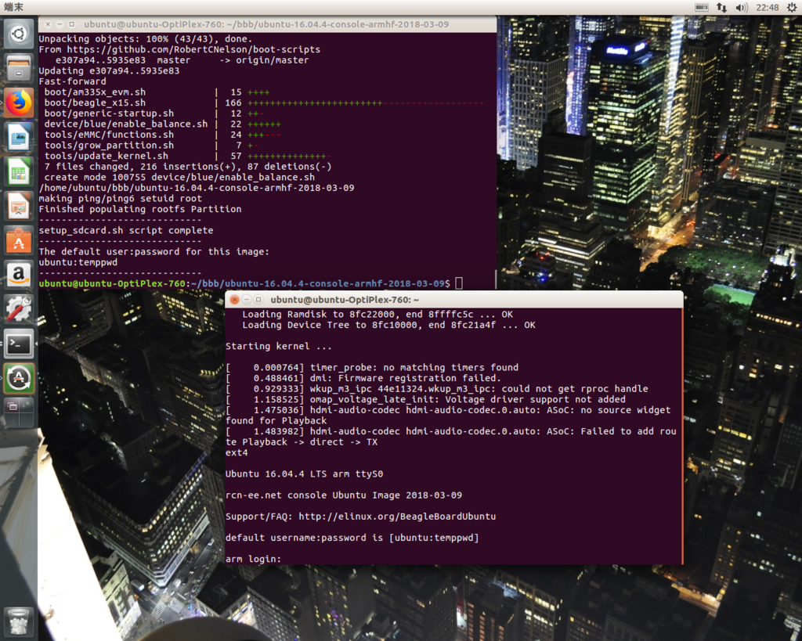The image size is (802, 641).
Task: Open LibreOffice Calc from the dock
Action: [x=19, y=171]
